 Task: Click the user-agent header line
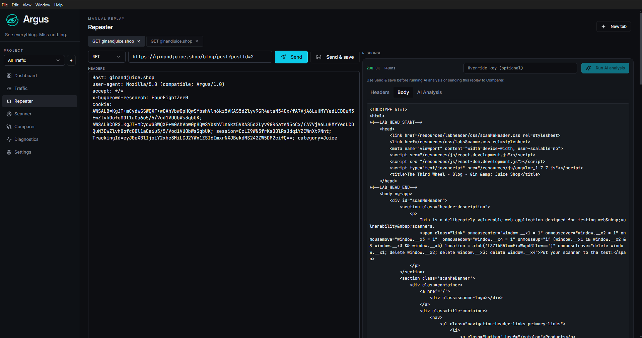click(x=158, y=84)
